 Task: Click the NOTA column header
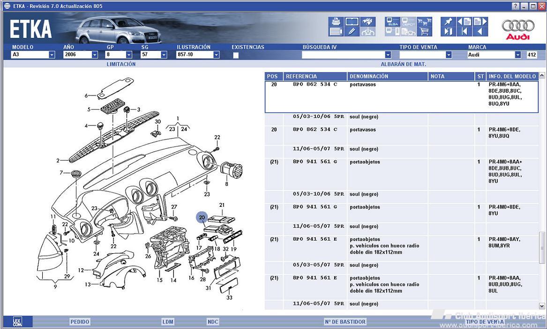451,76
